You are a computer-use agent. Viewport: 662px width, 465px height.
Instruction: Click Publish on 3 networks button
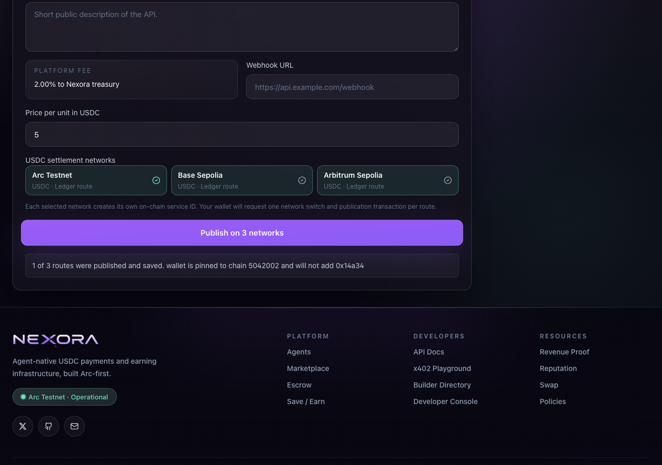click(242, 233)
